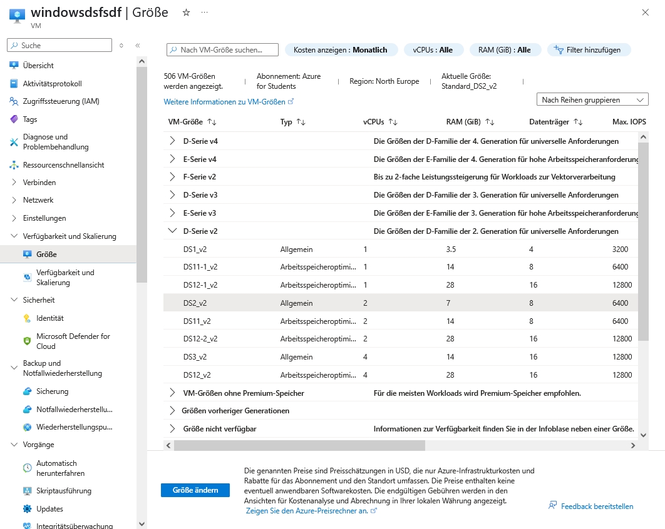Image resolution: width=665 pixels, height=529 pixels.
Task: Click the horizontal scrollbar below the table
Action: (299, 445)
